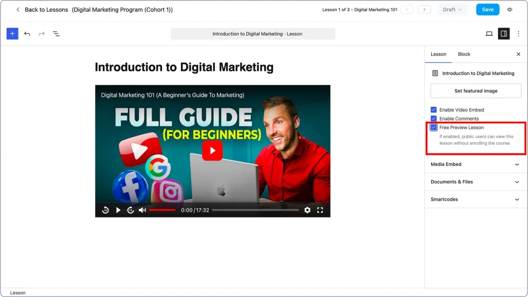Toggle the Enable Comments checkbox

tap(434, 119)
